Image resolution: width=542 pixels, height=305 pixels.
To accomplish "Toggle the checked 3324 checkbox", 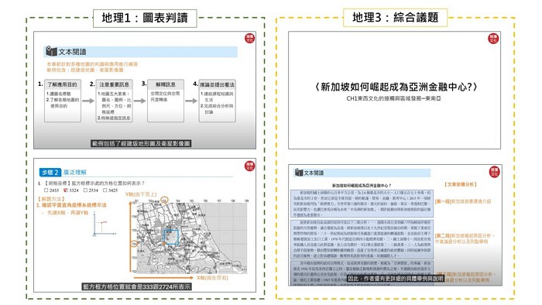I will click(x=66, y=190).
